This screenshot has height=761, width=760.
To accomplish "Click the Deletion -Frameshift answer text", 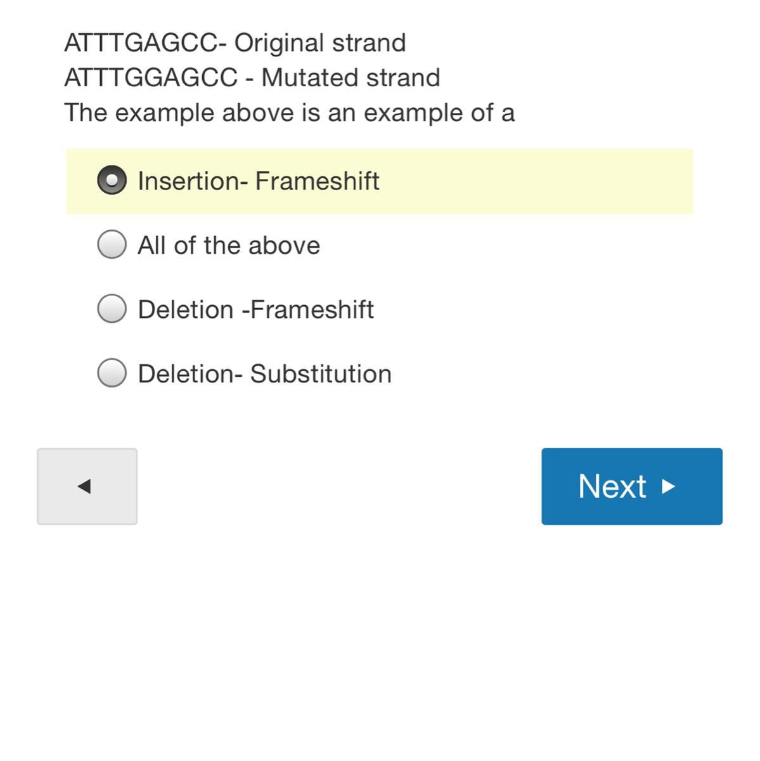I will 255,309.
